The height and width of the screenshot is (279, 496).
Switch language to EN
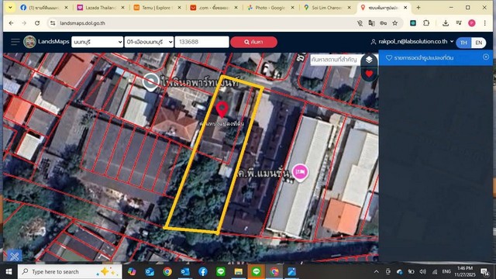pyautogui.click(x=479, y=43)
